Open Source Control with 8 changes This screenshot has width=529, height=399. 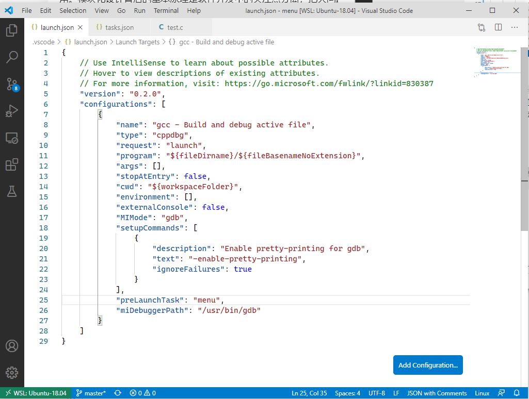tap(12, 84)
